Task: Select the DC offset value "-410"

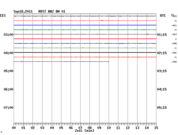Action: pyautogui.click(x=174, y=25)
